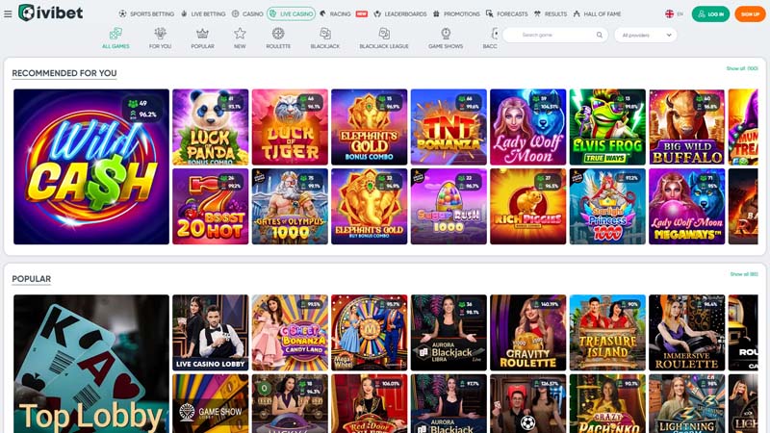Go to Forecasts
Image resolution: width=770 pixels, height=433 pixels.
pos(507,13)
